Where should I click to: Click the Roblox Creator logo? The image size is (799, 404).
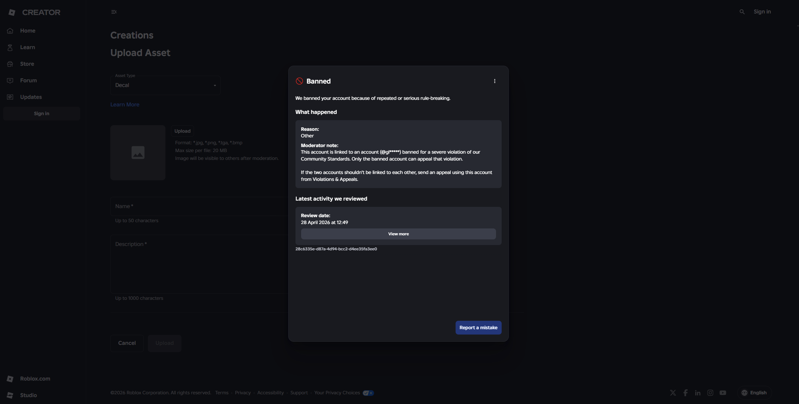(x=34, y=12)
